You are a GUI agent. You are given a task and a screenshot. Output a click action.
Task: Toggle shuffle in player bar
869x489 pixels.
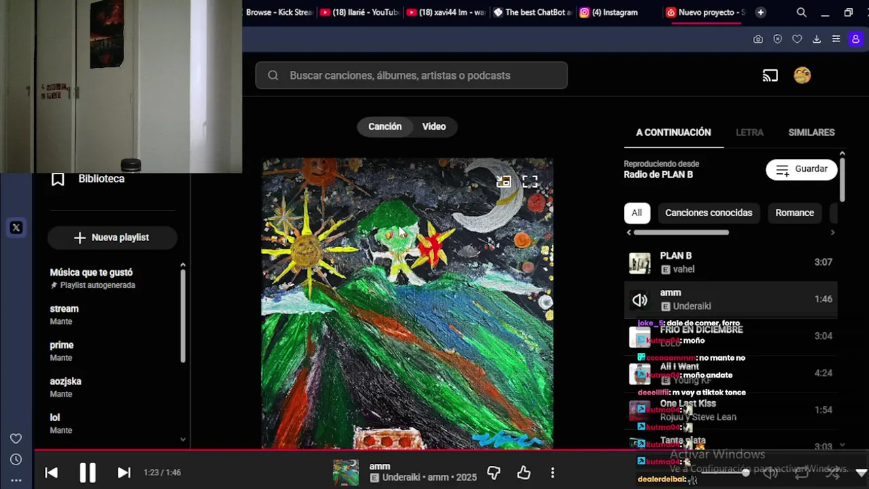tap(832, 473)
